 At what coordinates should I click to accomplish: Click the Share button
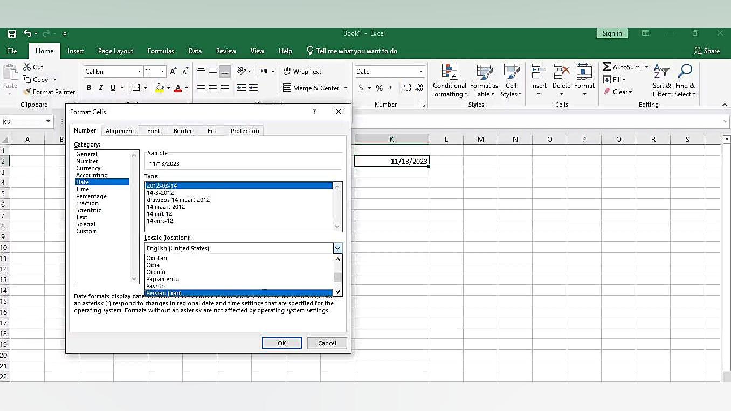707,51
